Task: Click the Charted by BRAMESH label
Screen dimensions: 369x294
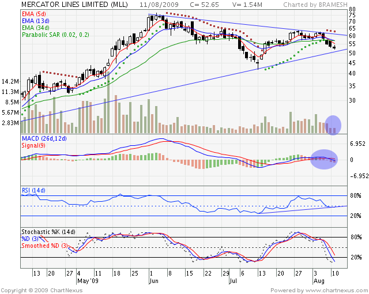Action: point(315,5)
